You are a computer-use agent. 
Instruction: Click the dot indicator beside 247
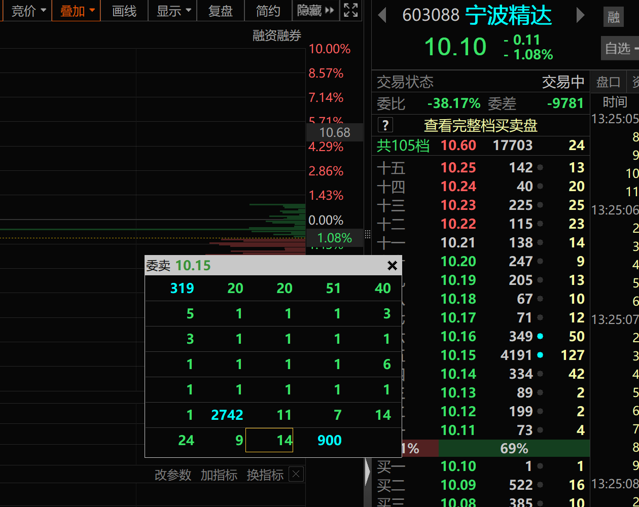point(540,261)
